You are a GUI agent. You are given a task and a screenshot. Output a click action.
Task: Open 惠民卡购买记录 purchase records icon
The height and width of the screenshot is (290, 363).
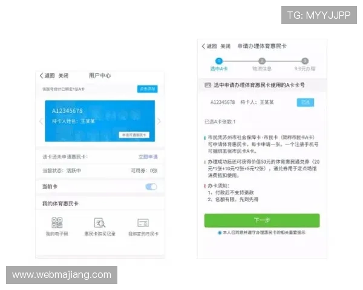coord(100,223)
